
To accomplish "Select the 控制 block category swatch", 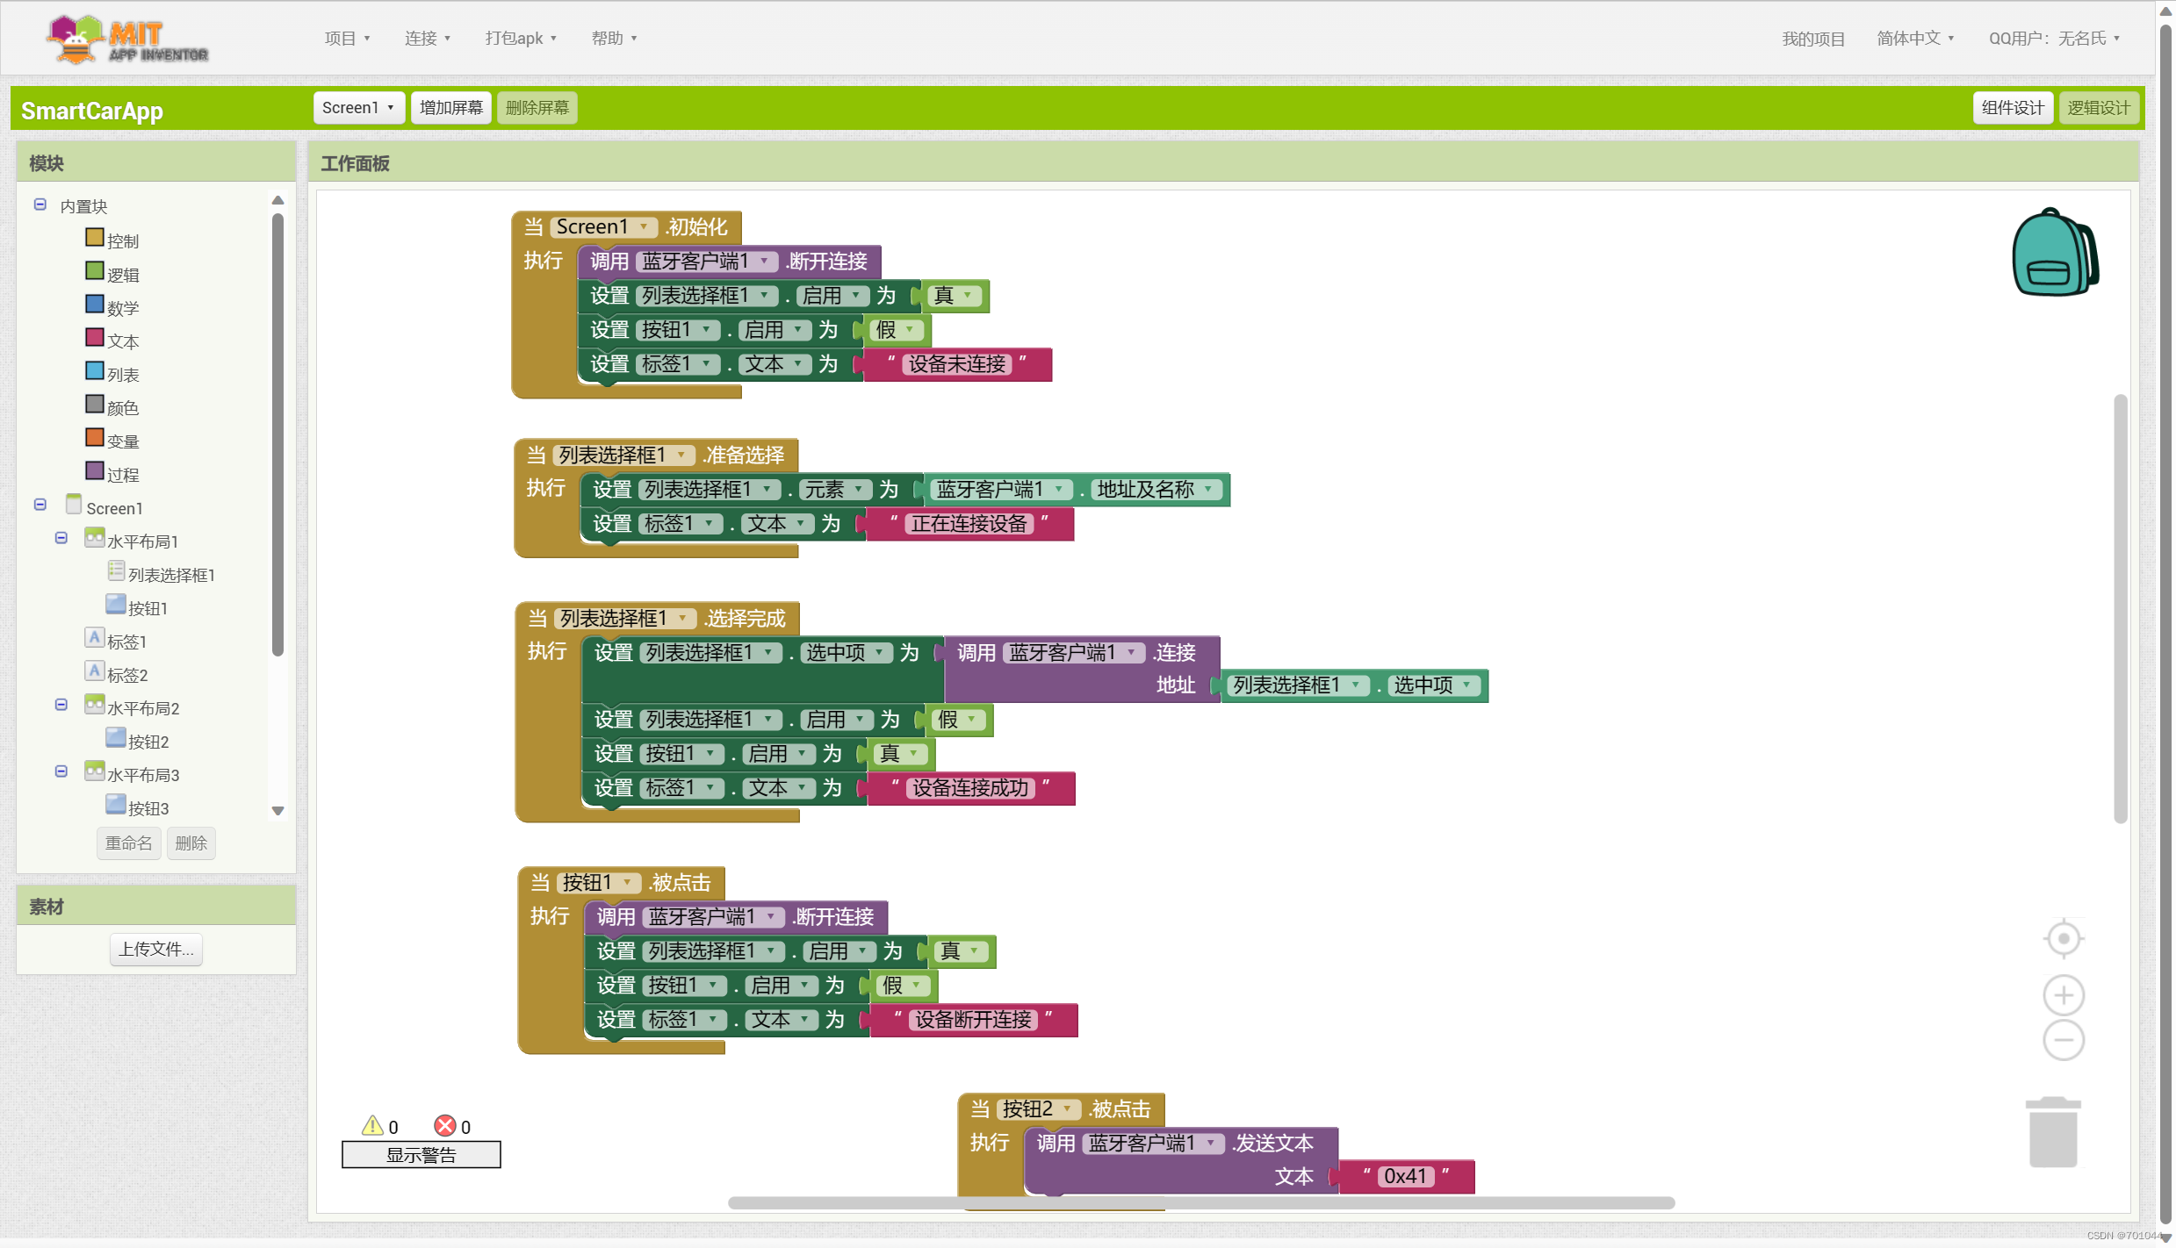I will click(95, 238).
